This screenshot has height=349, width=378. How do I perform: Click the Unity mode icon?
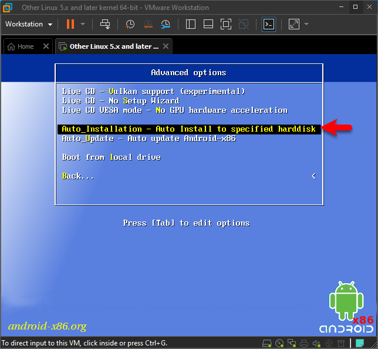point(244,24)
